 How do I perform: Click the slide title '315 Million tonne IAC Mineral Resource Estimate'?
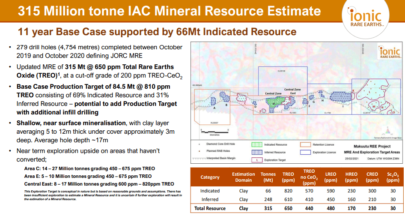pyautogui.click(x=169, y=11)
